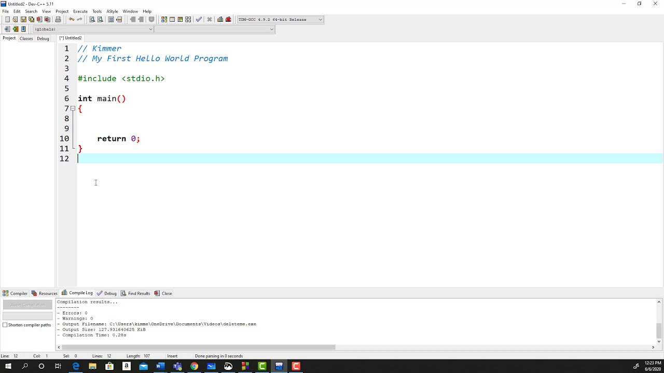This screenshot has width=664, height=373.
Task: Click the Debug bug toolbar icon
Action: click(228, 19)
